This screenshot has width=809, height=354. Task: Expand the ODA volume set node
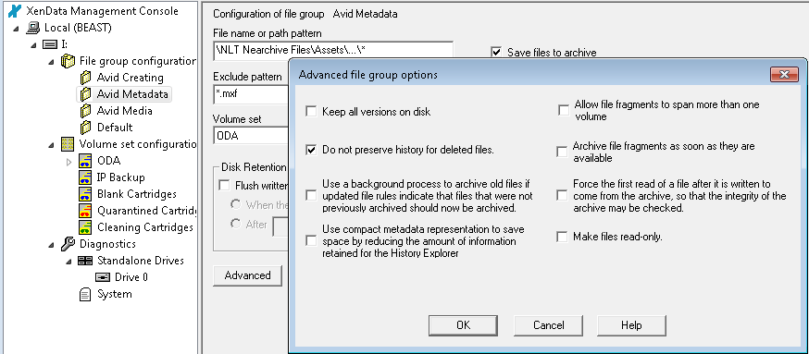[x=69, y=162]
